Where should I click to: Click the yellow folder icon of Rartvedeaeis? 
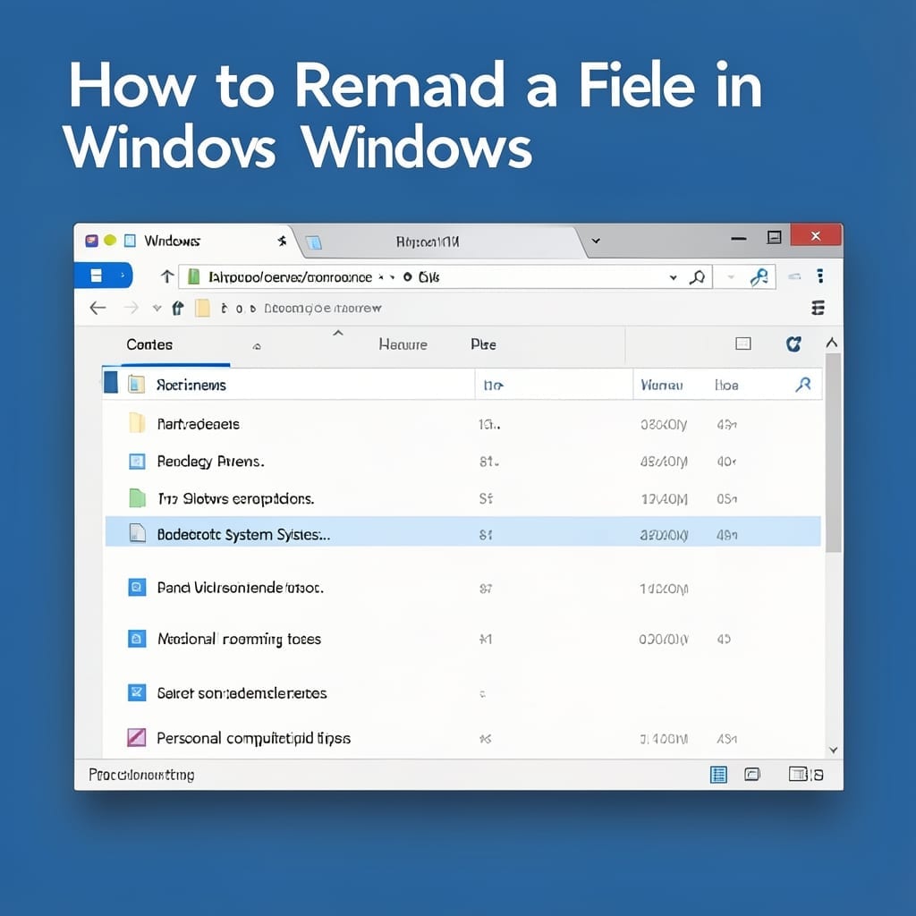coord(137,422)
